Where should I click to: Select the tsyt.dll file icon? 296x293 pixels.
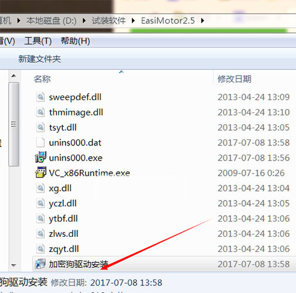pyautogui.click(x=41, y=128)
